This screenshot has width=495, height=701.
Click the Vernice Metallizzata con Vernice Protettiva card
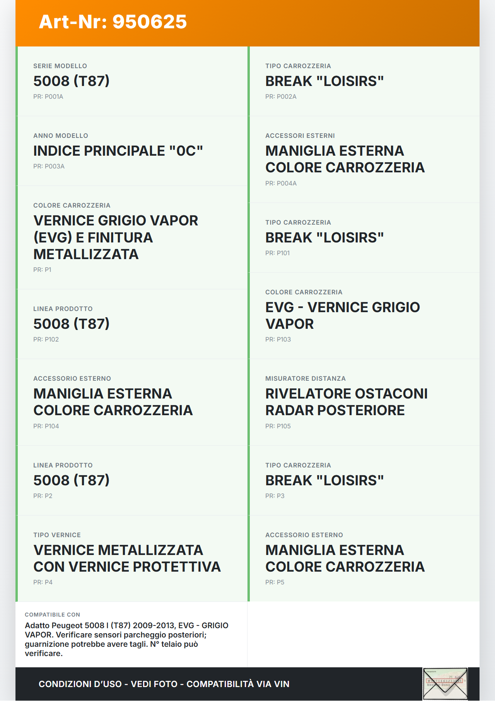[x=132, y=558]
